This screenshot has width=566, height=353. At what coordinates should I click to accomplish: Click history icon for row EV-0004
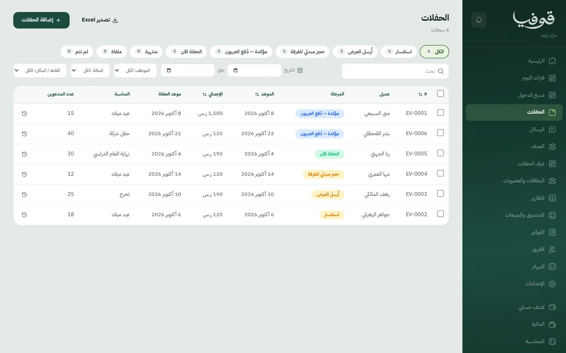coord(24,174)
